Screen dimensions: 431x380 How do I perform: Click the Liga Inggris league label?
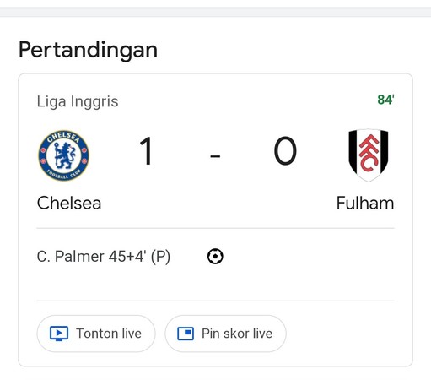click(x=78, y=101)
